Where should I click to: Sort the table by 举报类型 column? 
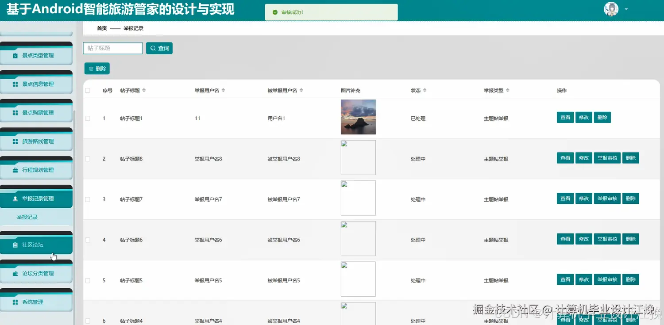507,90
